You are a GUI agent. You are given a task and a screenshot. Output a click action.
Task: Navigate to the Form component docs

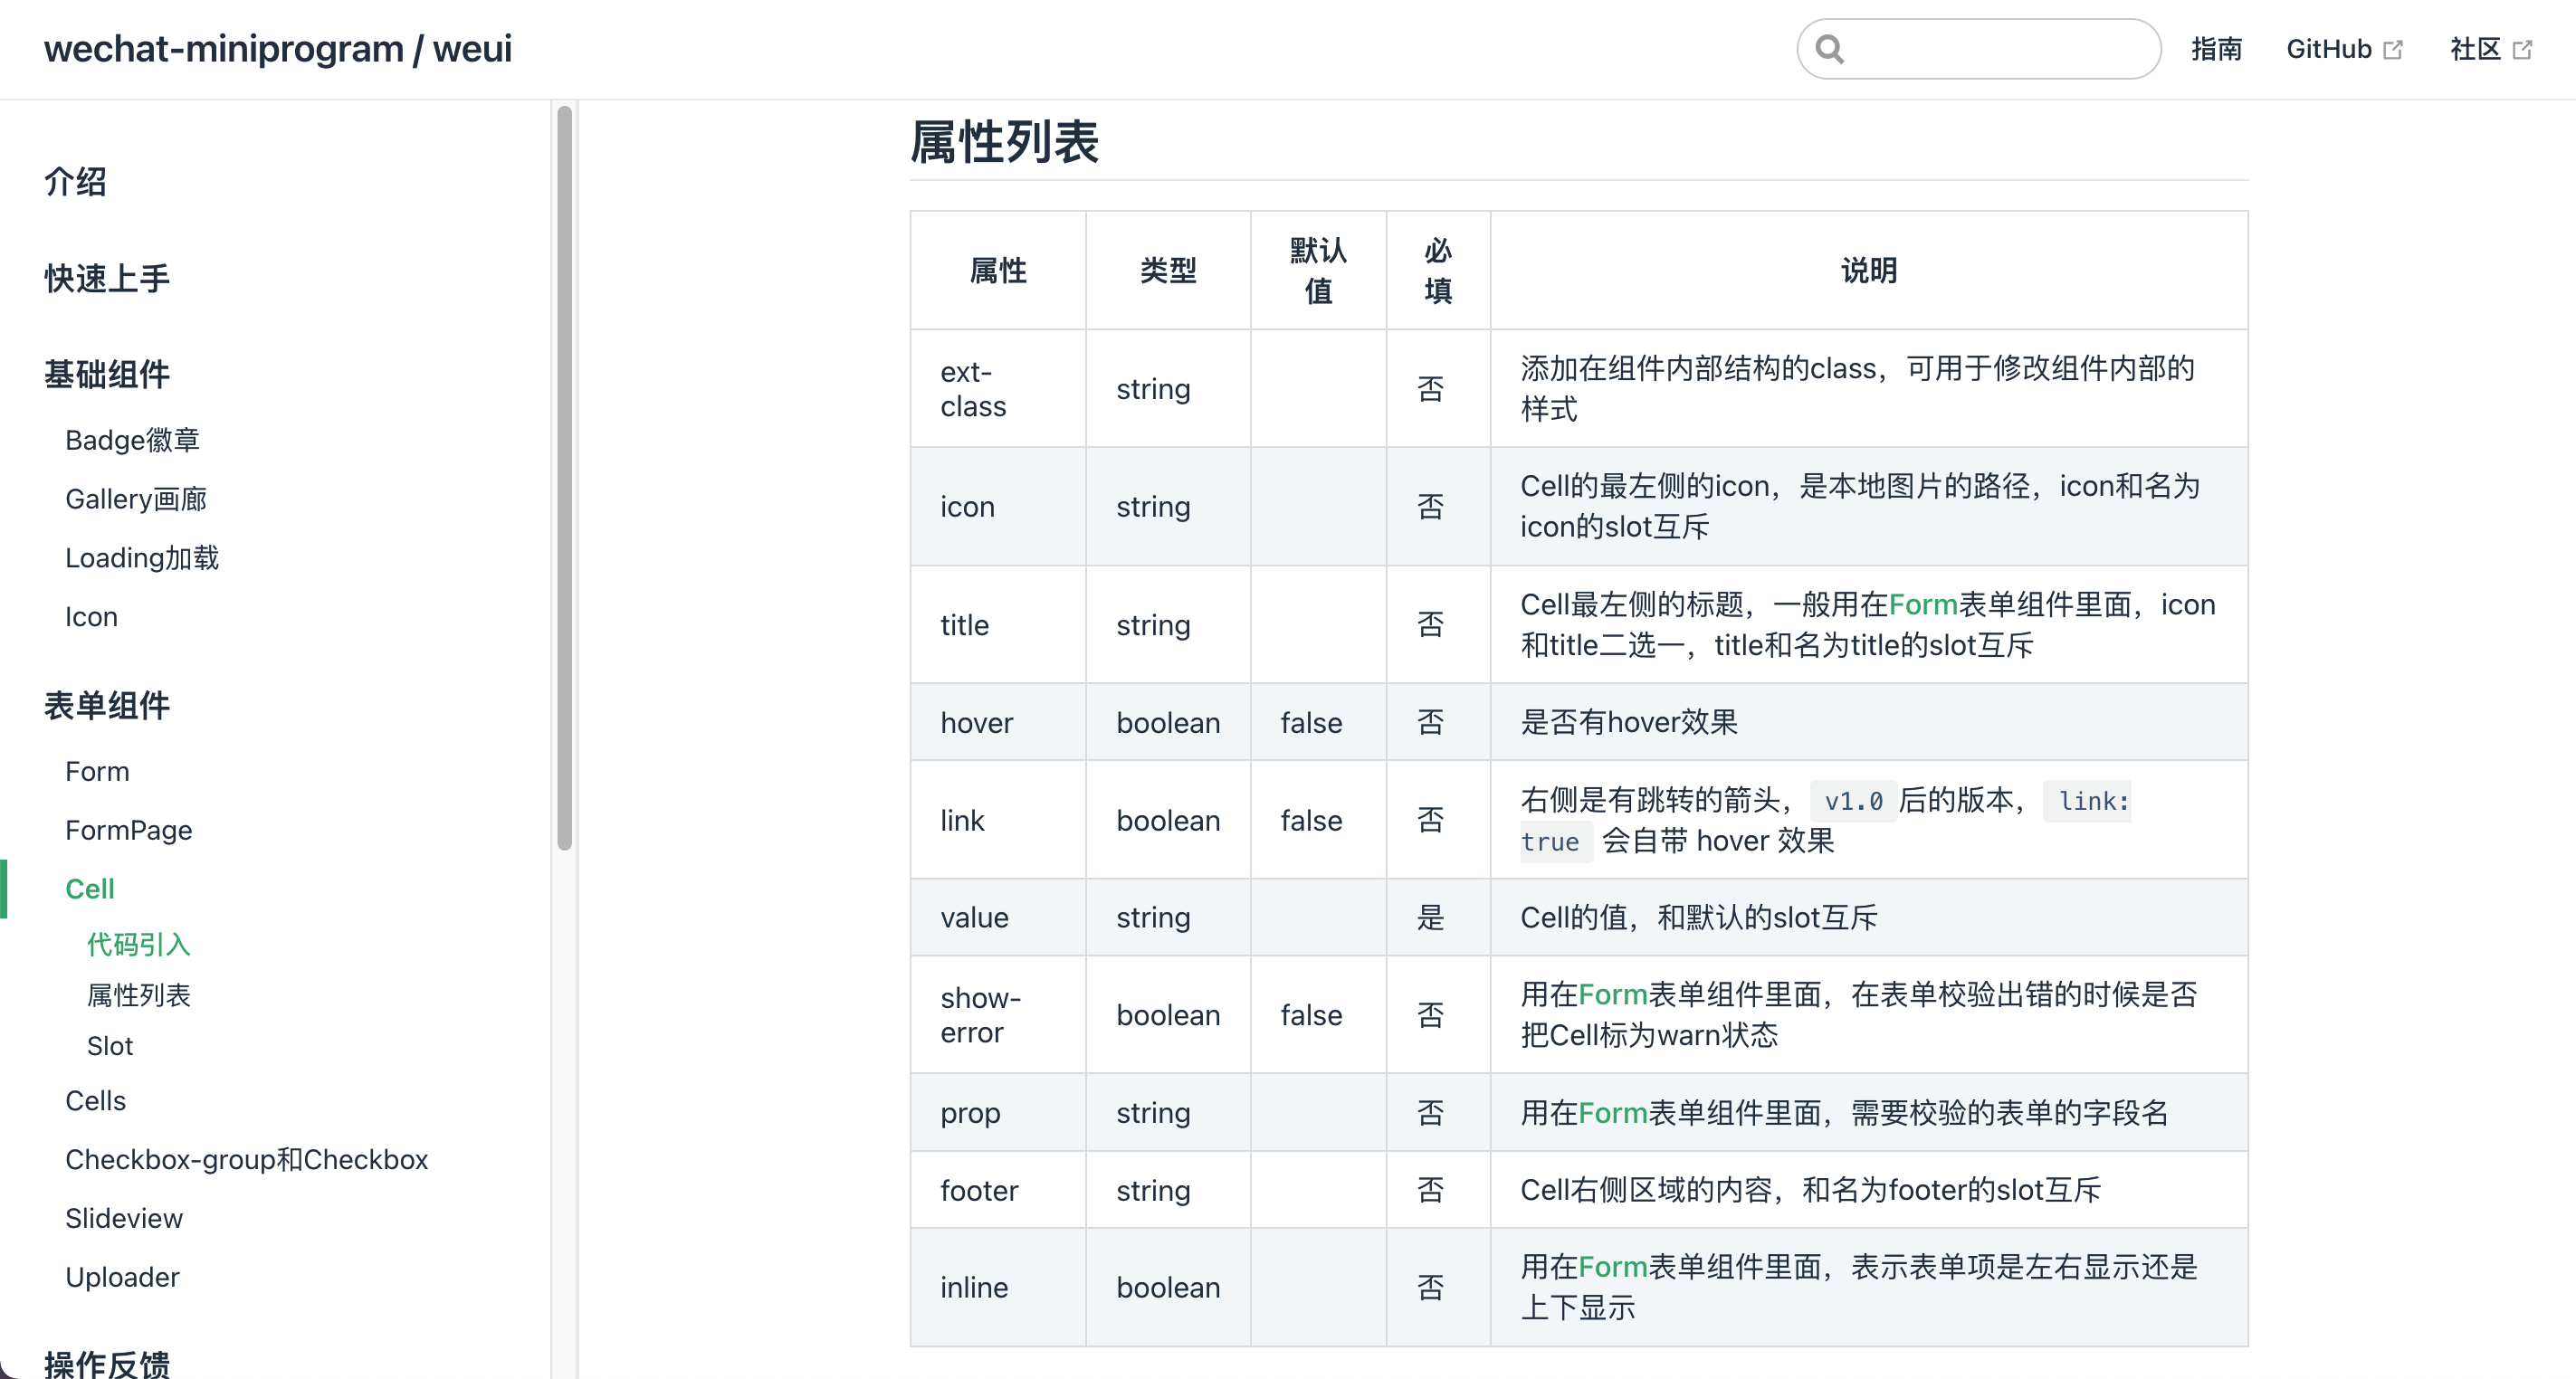pyautogui.click(x=97, y=770)
